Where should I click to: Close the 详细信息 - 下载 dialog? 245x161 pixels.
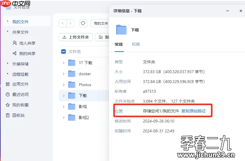pyautogui.click(x=241, y=11)
